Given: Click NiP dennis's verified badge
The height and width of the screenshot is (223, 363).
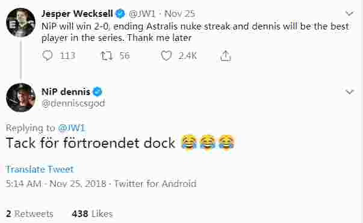Looking at the screenshot, I should click(x=98, y=92).
